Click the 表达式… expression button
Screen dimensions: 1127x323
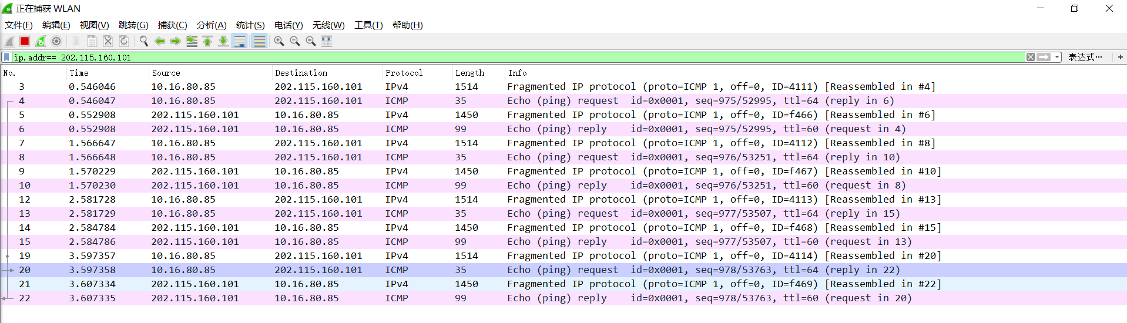click(1085, 57)
